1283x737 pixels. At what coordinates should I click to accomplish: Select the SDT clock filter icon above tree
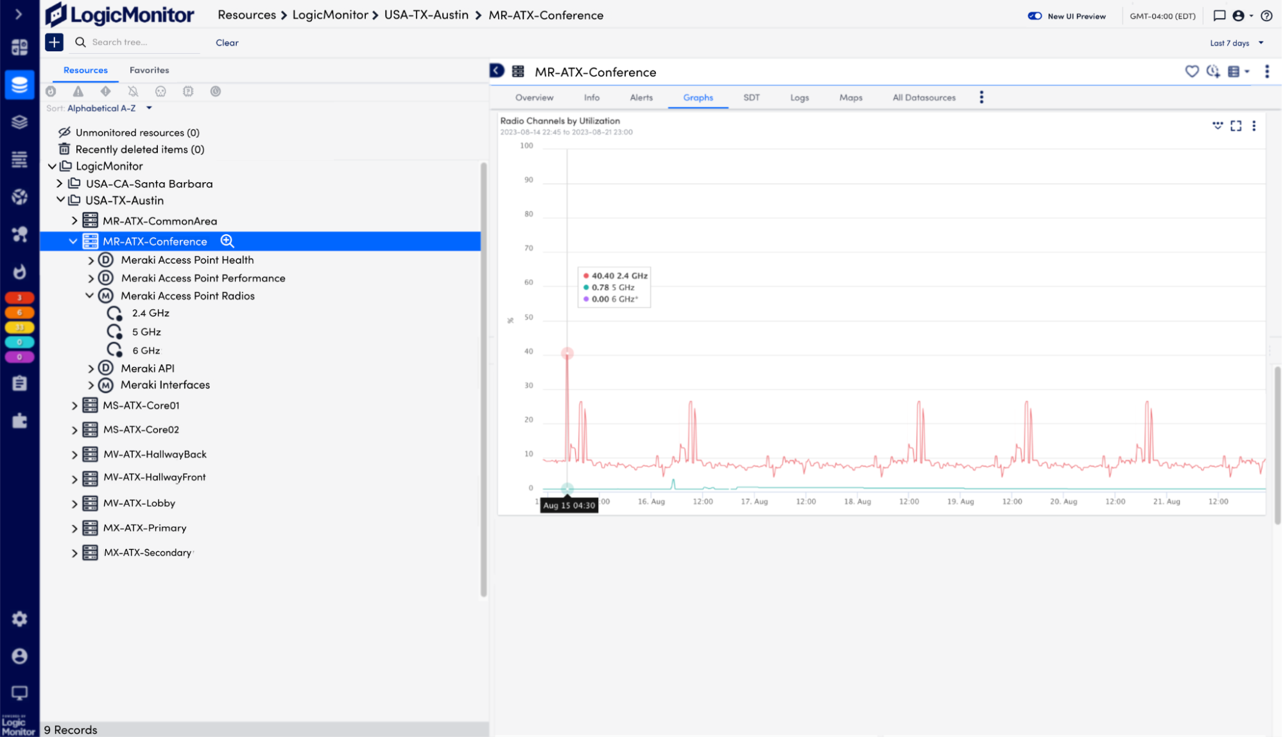[x=215, y=91]
